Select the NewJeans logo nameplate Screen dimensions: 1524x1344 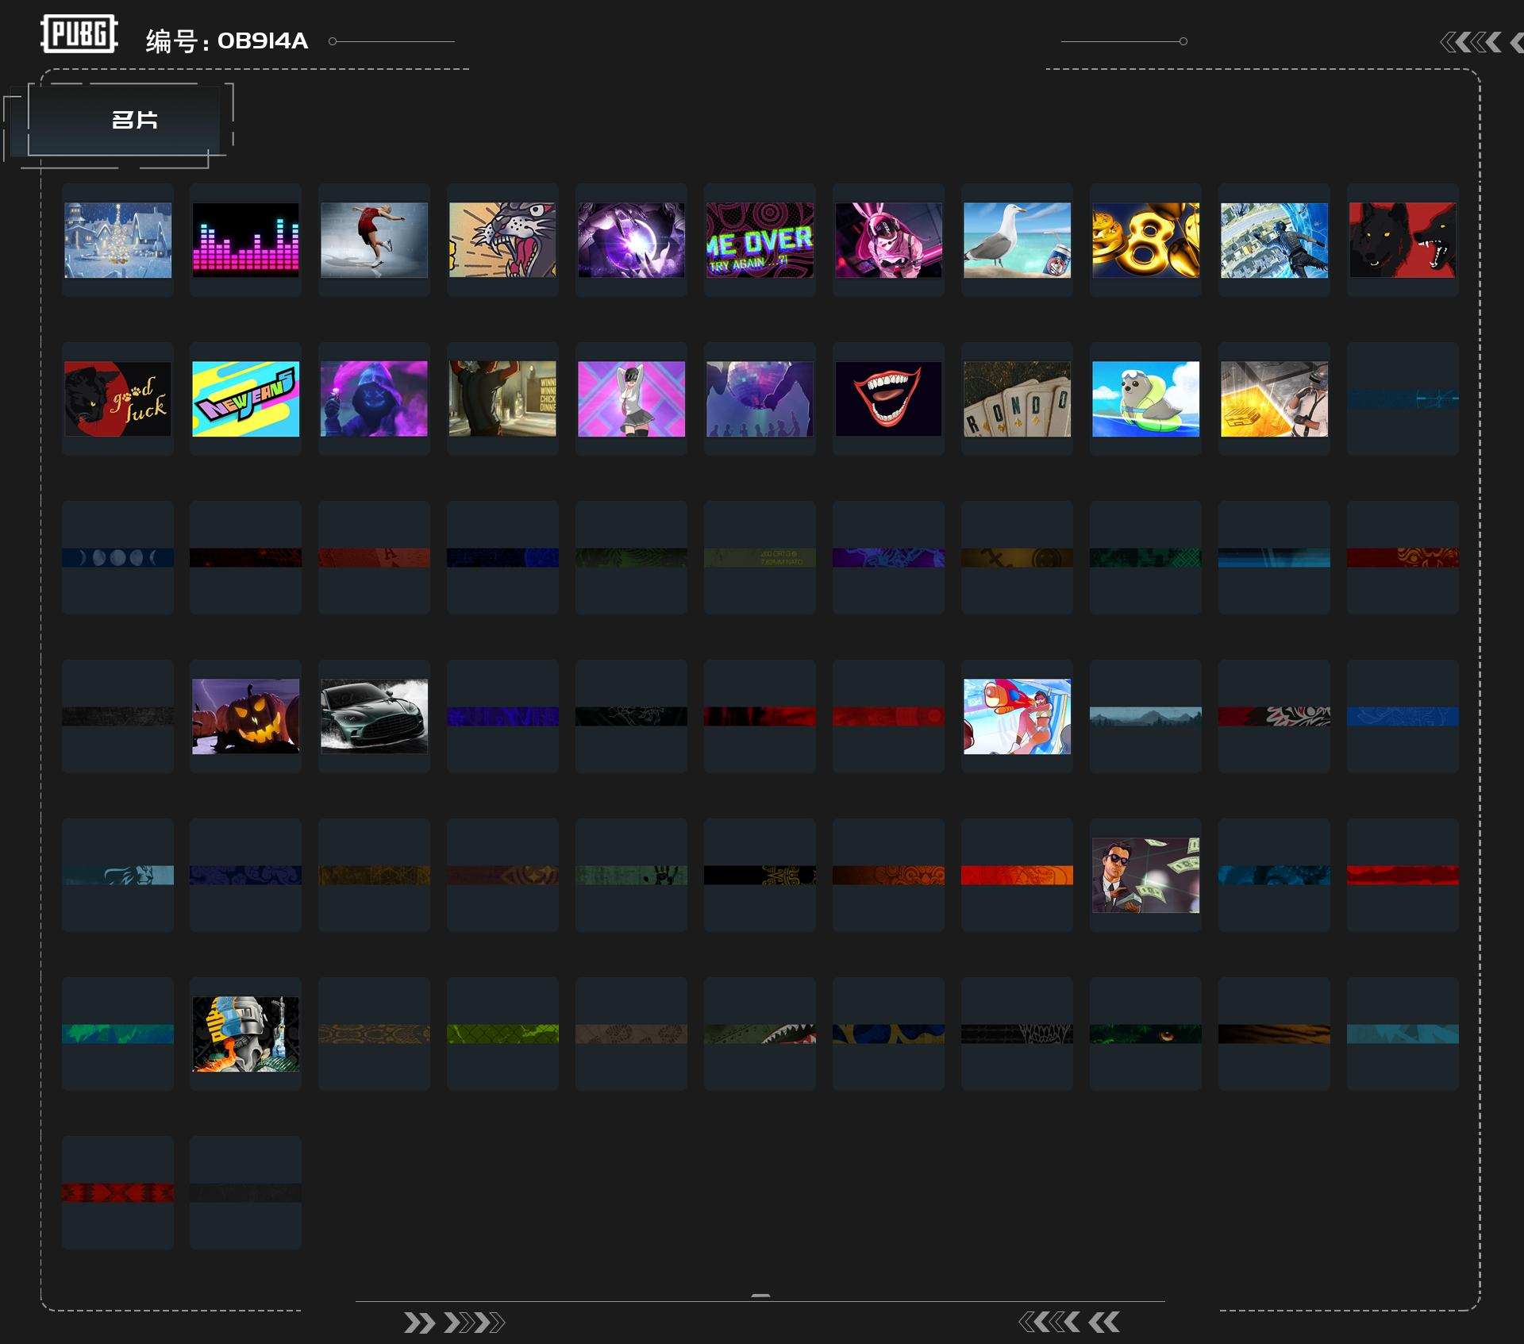point(246,399)
